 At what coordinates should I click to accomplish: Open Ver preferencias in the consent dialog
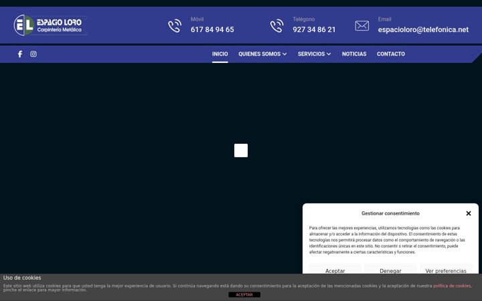(x=446, y=269)
